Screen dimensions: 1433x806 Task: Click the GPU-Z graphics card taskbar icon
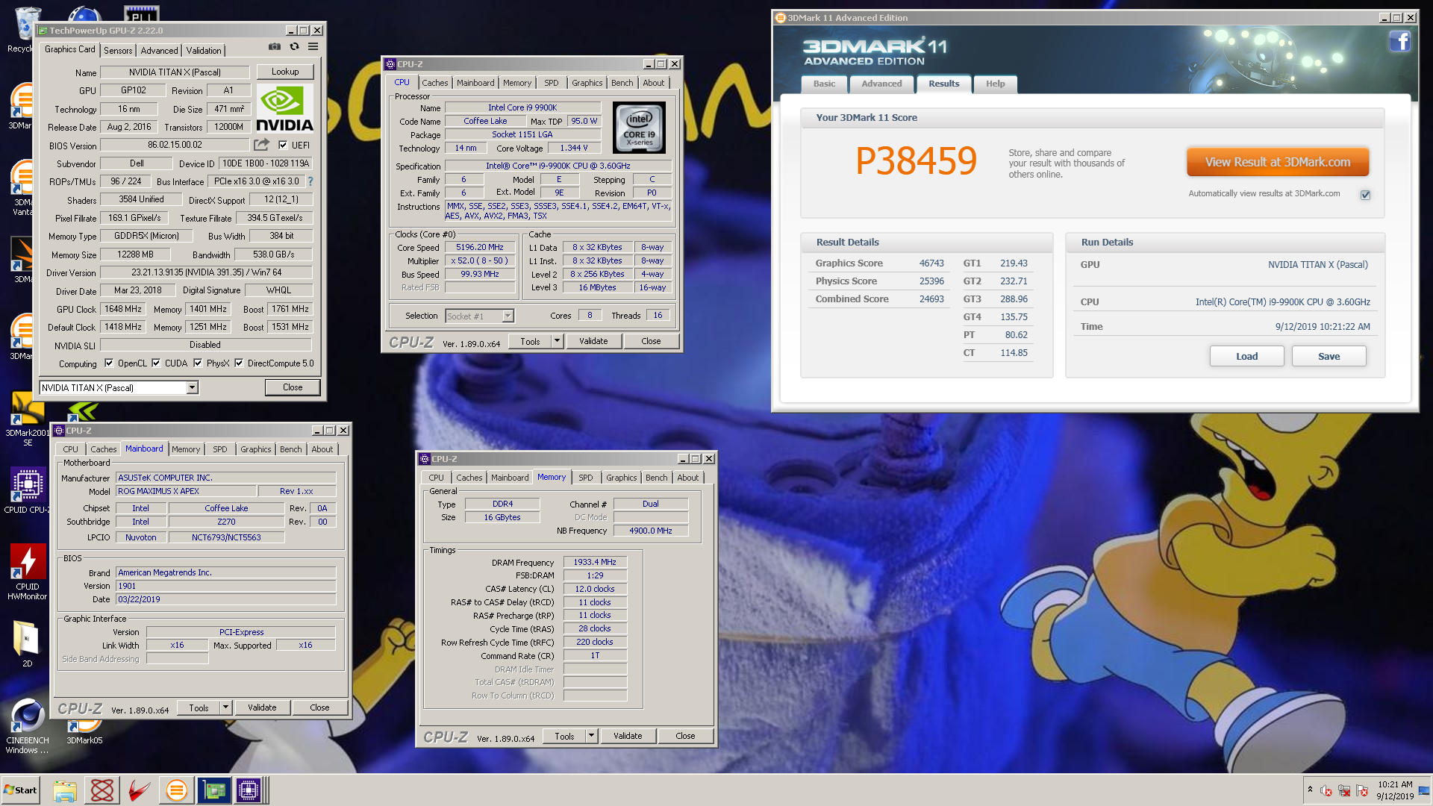[214, 790]
